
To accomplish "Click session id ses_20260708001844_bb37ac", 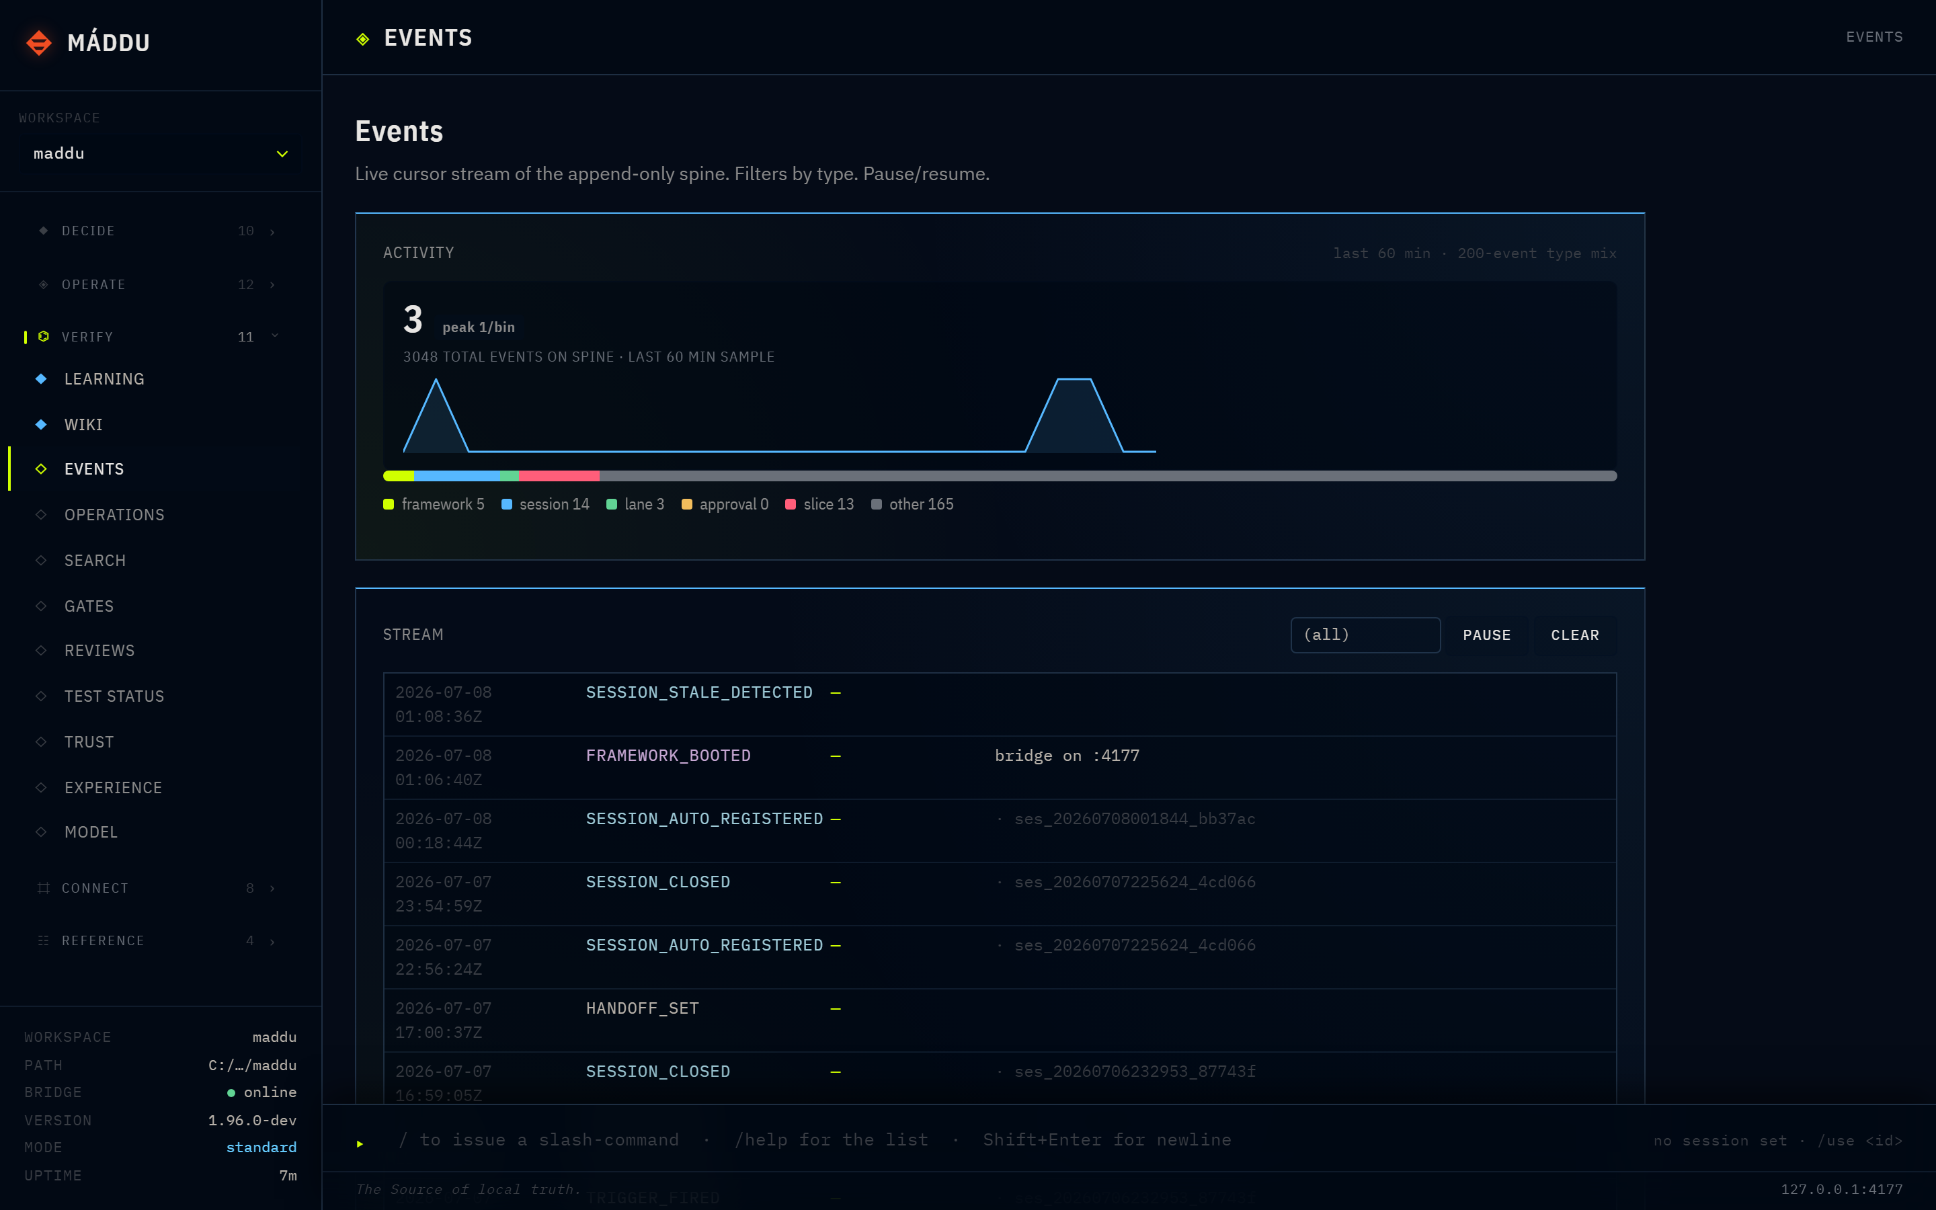I will 1135,819.
